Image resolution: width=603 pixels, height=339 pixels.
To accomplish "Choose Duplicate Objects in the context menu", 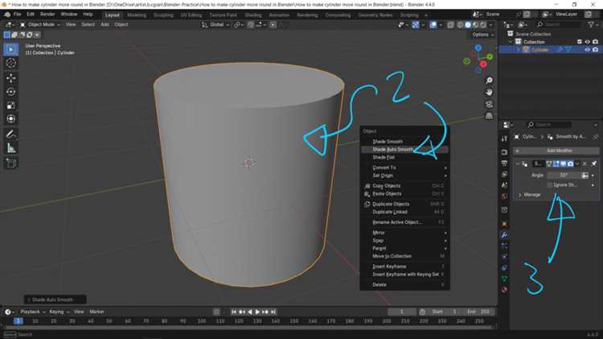I will [405, 205].
